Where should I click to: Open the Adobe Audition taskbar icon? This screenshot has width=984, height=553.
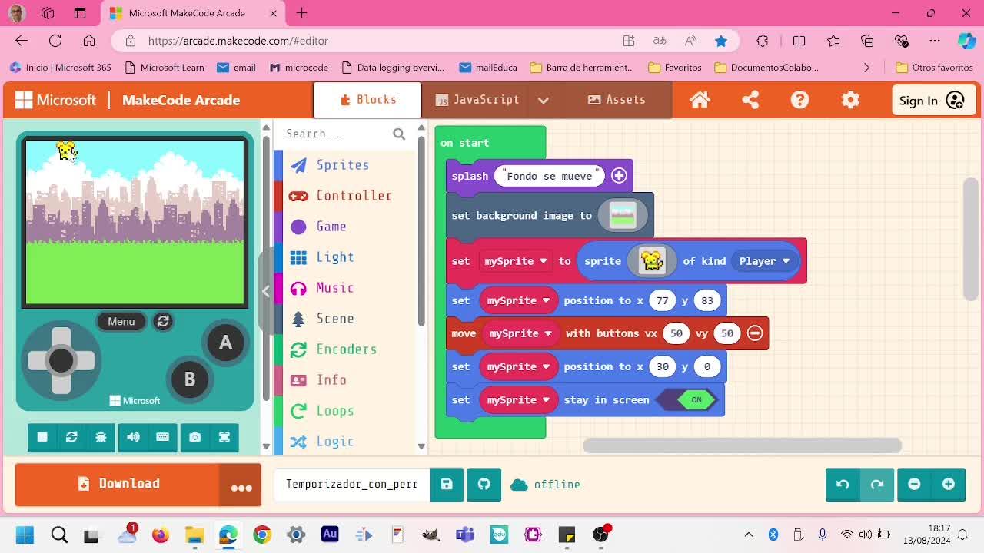click(330, 534)
